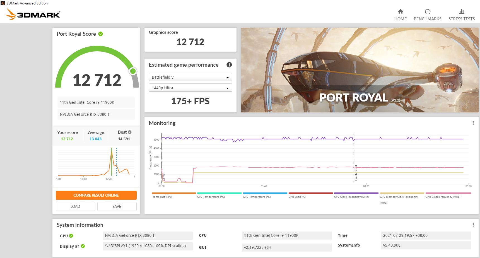This screenshot has height=258, width=480.
Task: Toggle Frame rate (FPS) legend swatch
Action: click(173, 193)
